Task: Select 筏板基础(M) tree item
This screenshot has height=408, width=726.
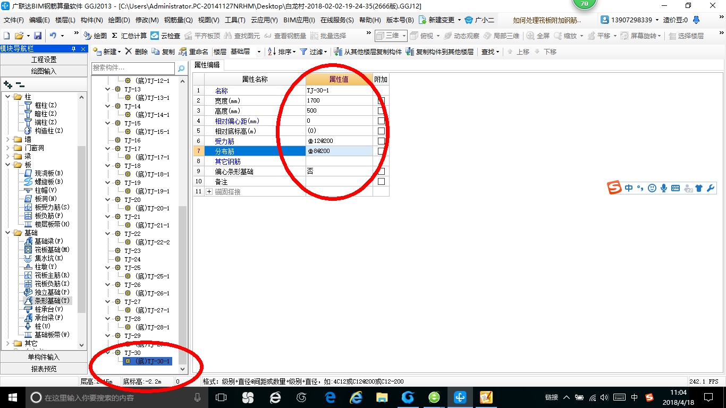Action: 47,250
